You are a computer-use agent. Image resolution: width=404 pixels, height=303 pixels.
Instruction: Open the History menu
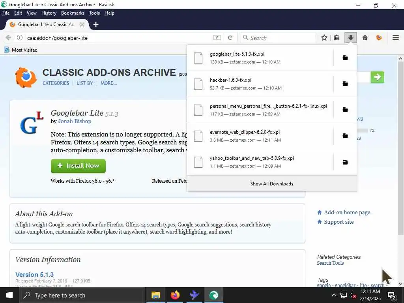[49, 13]
